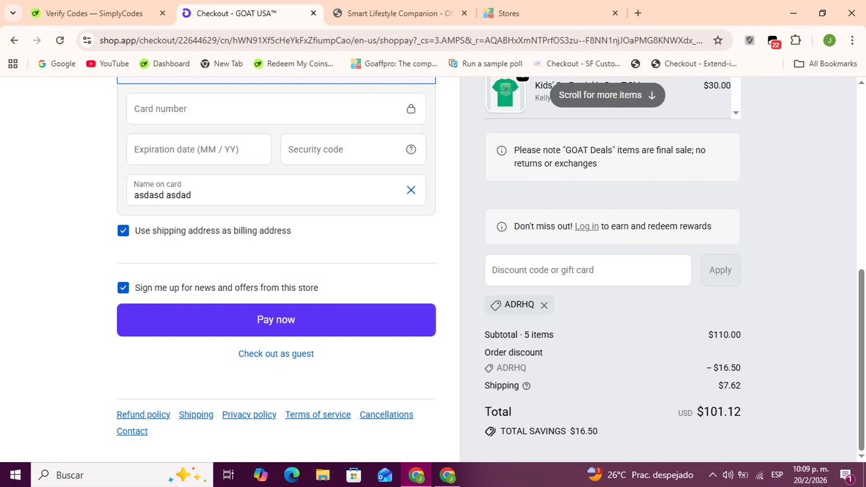Click Check out as guest link
866x487 pixels.
pyautogui.click(x=276, y=354)
